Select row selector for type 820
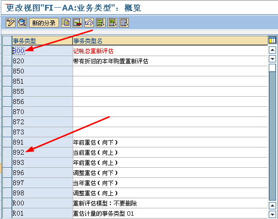Viewport: 278px width, 219px height. click(7, 61)
